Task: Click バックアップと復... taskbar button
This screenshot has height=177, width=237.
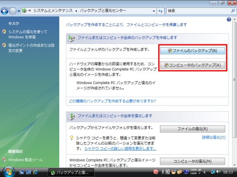Action: tap(71, 172)
